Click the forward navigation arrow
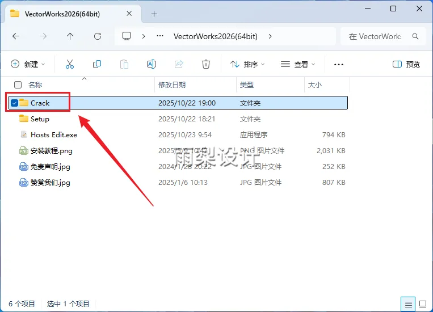Image resolution: width=433 pixels, height=312 pixels. [43, 36]
